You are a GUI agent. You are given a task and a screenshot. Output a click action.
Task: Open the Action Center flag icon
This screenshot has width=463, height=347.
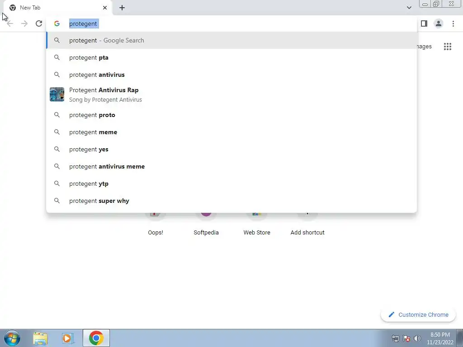406,338
